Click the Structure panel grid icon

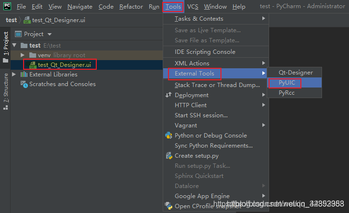6,108
